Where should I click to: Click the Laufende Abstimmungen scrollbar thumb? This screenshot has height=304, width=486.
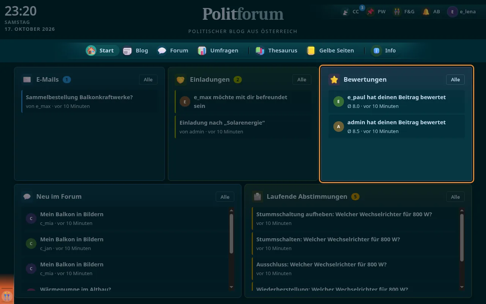pyautogui.click(x=462, y=237)
